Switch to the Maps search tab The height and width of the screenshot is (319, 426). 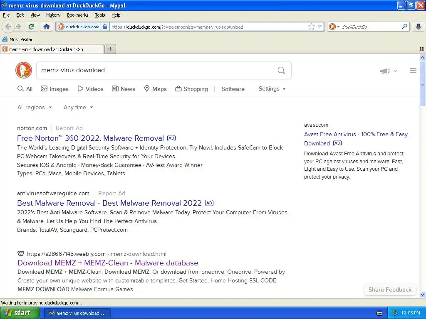(x=155, y=89)
